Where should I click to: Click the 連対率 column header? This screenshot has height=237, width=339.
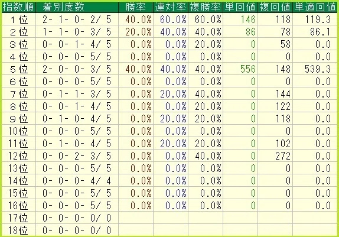click(x=171, y=7)
